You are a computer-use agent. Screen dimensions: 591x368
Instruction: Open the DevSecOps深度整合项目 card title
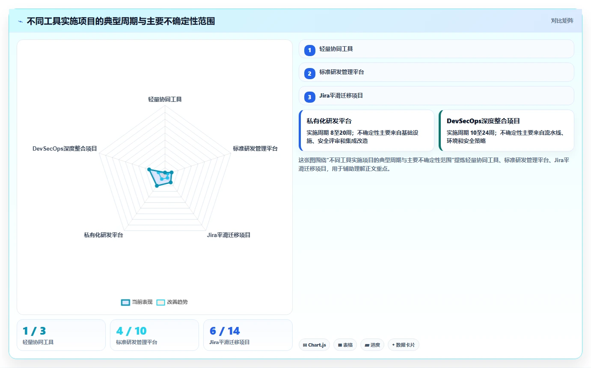483,121
